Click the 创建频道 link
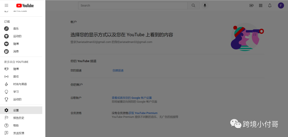The width and height of the screenshot is (288, 137). (x=118, y=70)
